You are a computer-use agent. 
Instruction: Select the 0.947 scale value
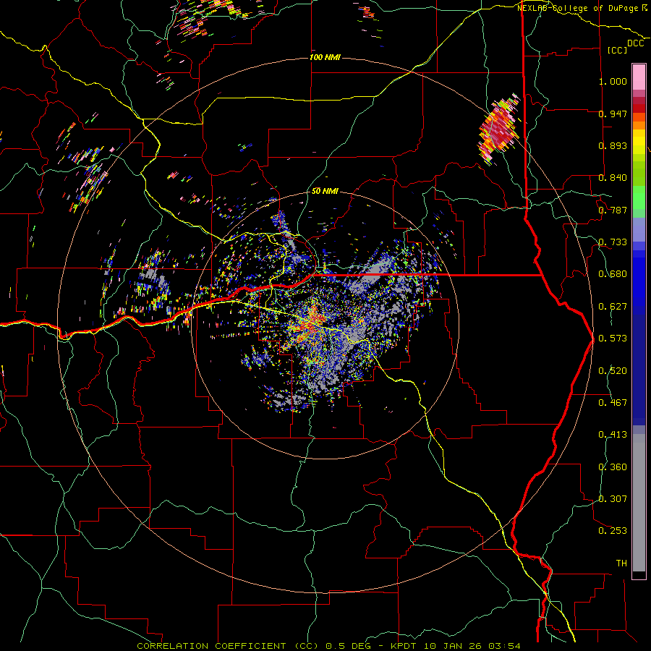tap(613, 114)
